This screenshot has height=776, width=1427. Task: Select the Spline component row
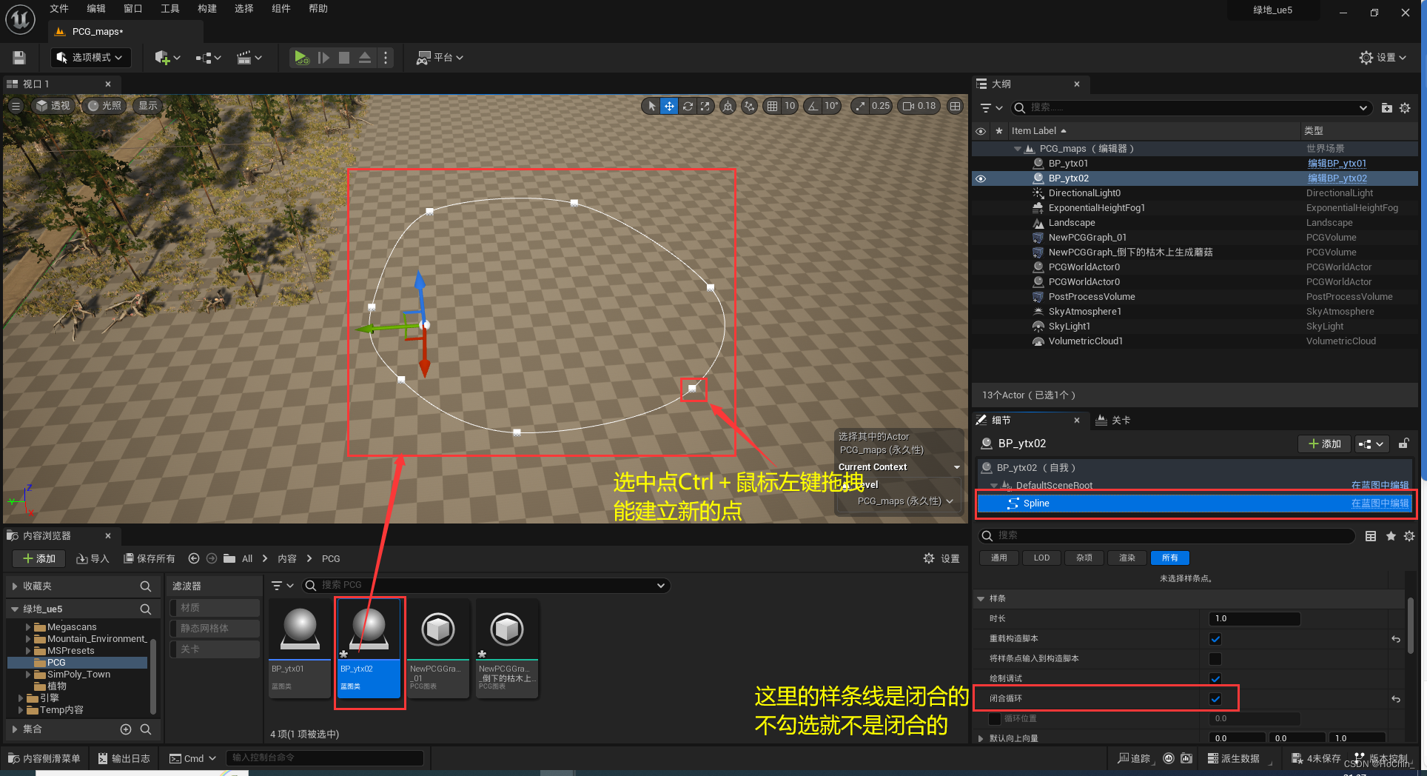pyautogui.click(x=1195, y=504)
